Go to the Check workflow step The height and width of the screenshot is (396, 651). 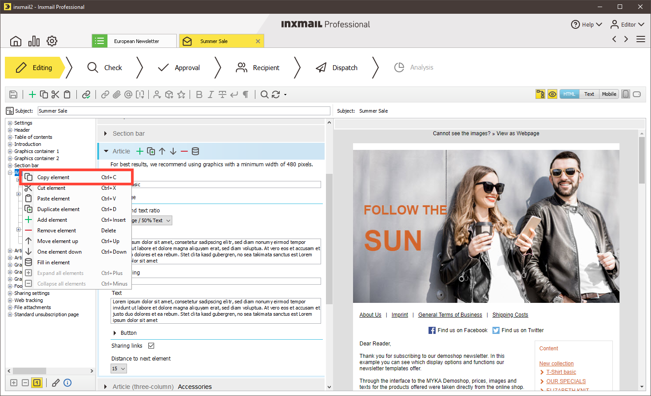105,68
